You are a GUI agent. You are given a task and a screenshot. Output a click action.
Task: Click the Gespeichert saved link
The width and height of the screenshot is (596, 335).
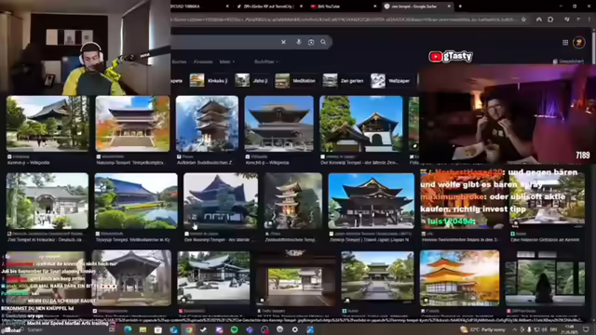pos(569,61)
